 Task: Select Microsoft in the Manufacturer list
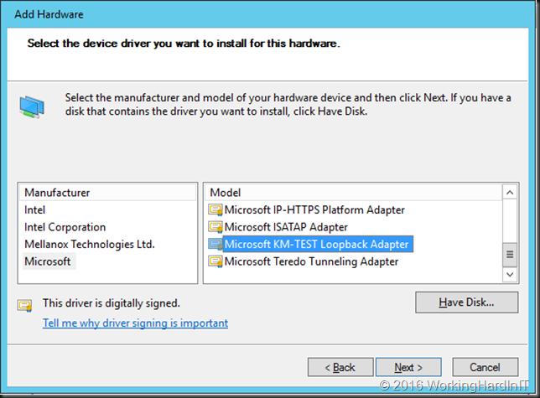tap(48, 261)
